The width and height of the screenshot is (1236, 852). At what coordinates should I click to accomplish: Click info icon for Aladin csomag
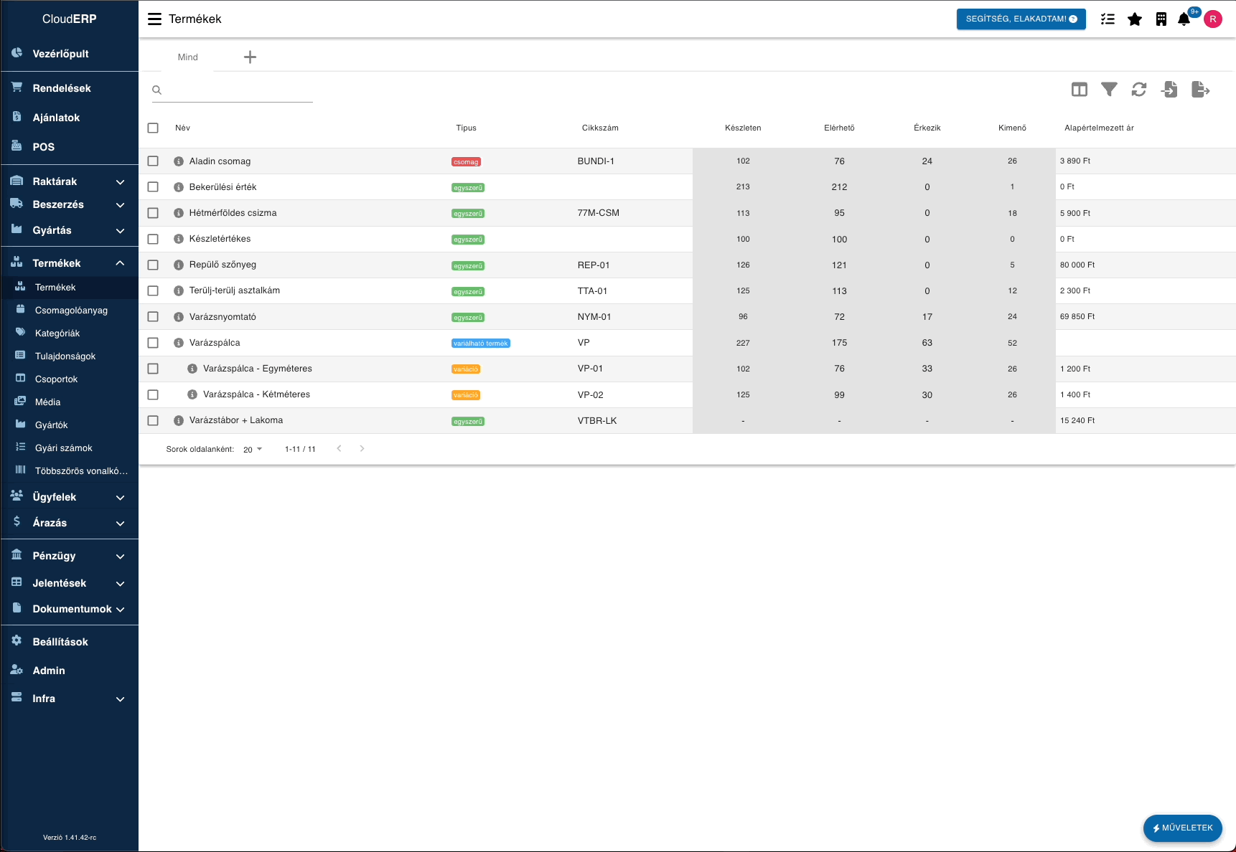tap(179, 161)
